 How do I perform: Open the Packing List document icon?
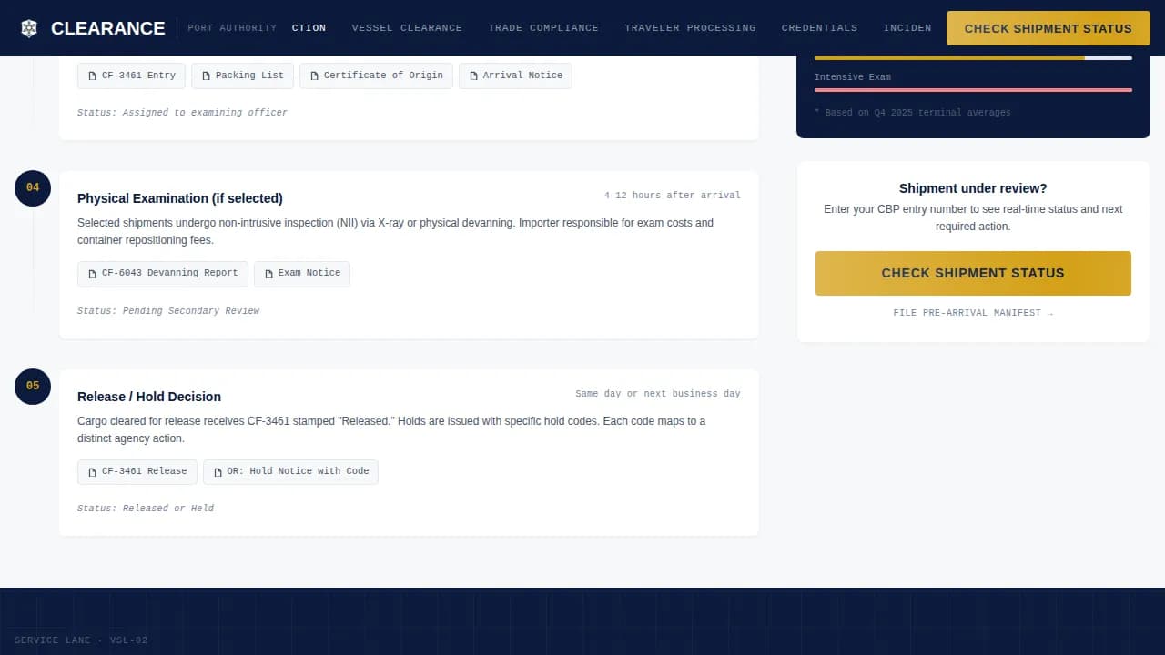click(206, 76)
